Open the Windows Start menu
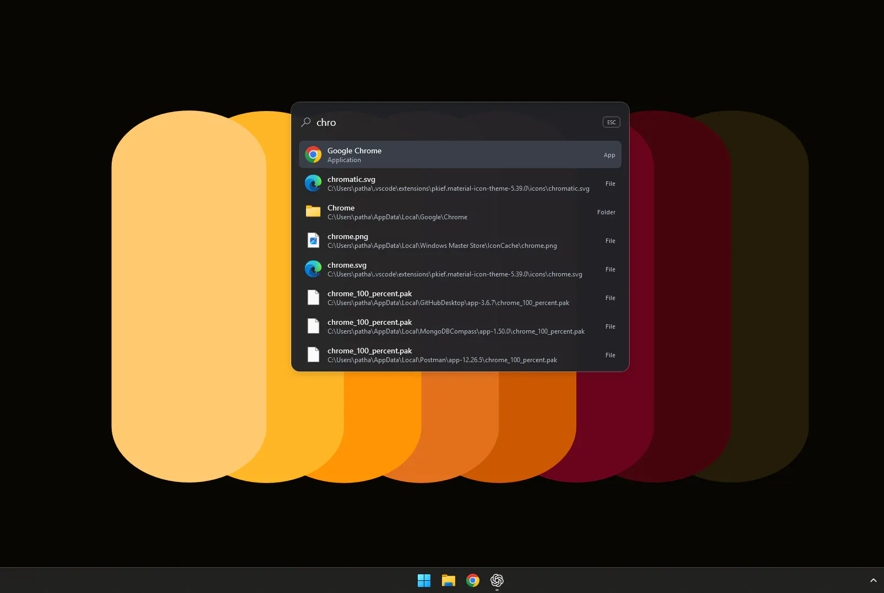Viewport: 884px width, 593px height. [424, 580]
